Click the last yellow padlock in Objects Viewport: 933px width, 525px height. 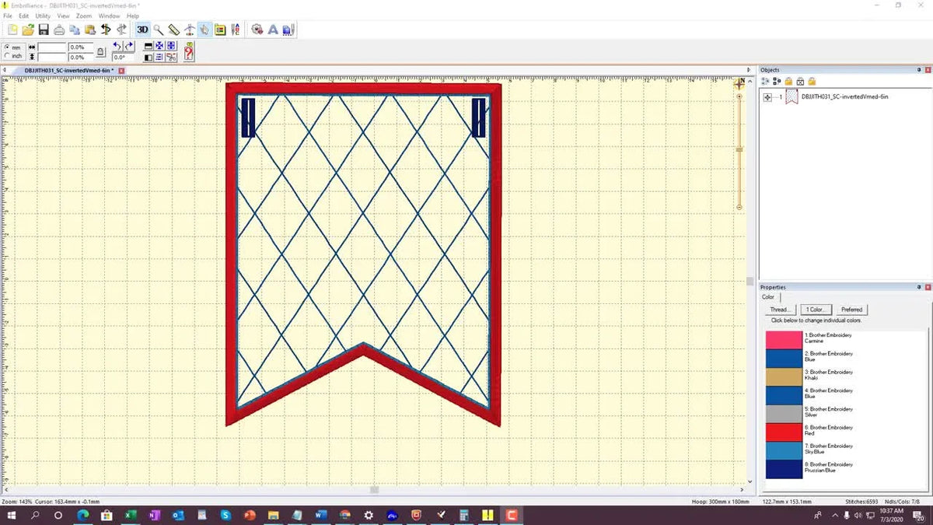tap(812, 81)
